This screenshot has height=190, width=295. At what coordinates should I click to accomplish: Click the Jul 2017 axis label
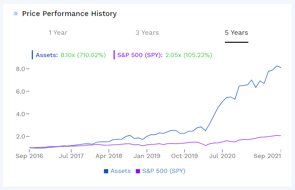click(71, 156)
